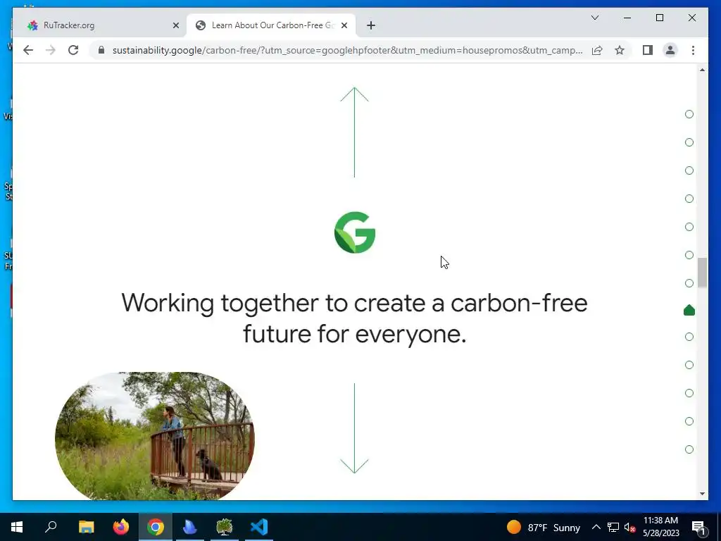Jump to the first section dot
The height and width of the screenshot is (541, 721).
pos(689,114)
